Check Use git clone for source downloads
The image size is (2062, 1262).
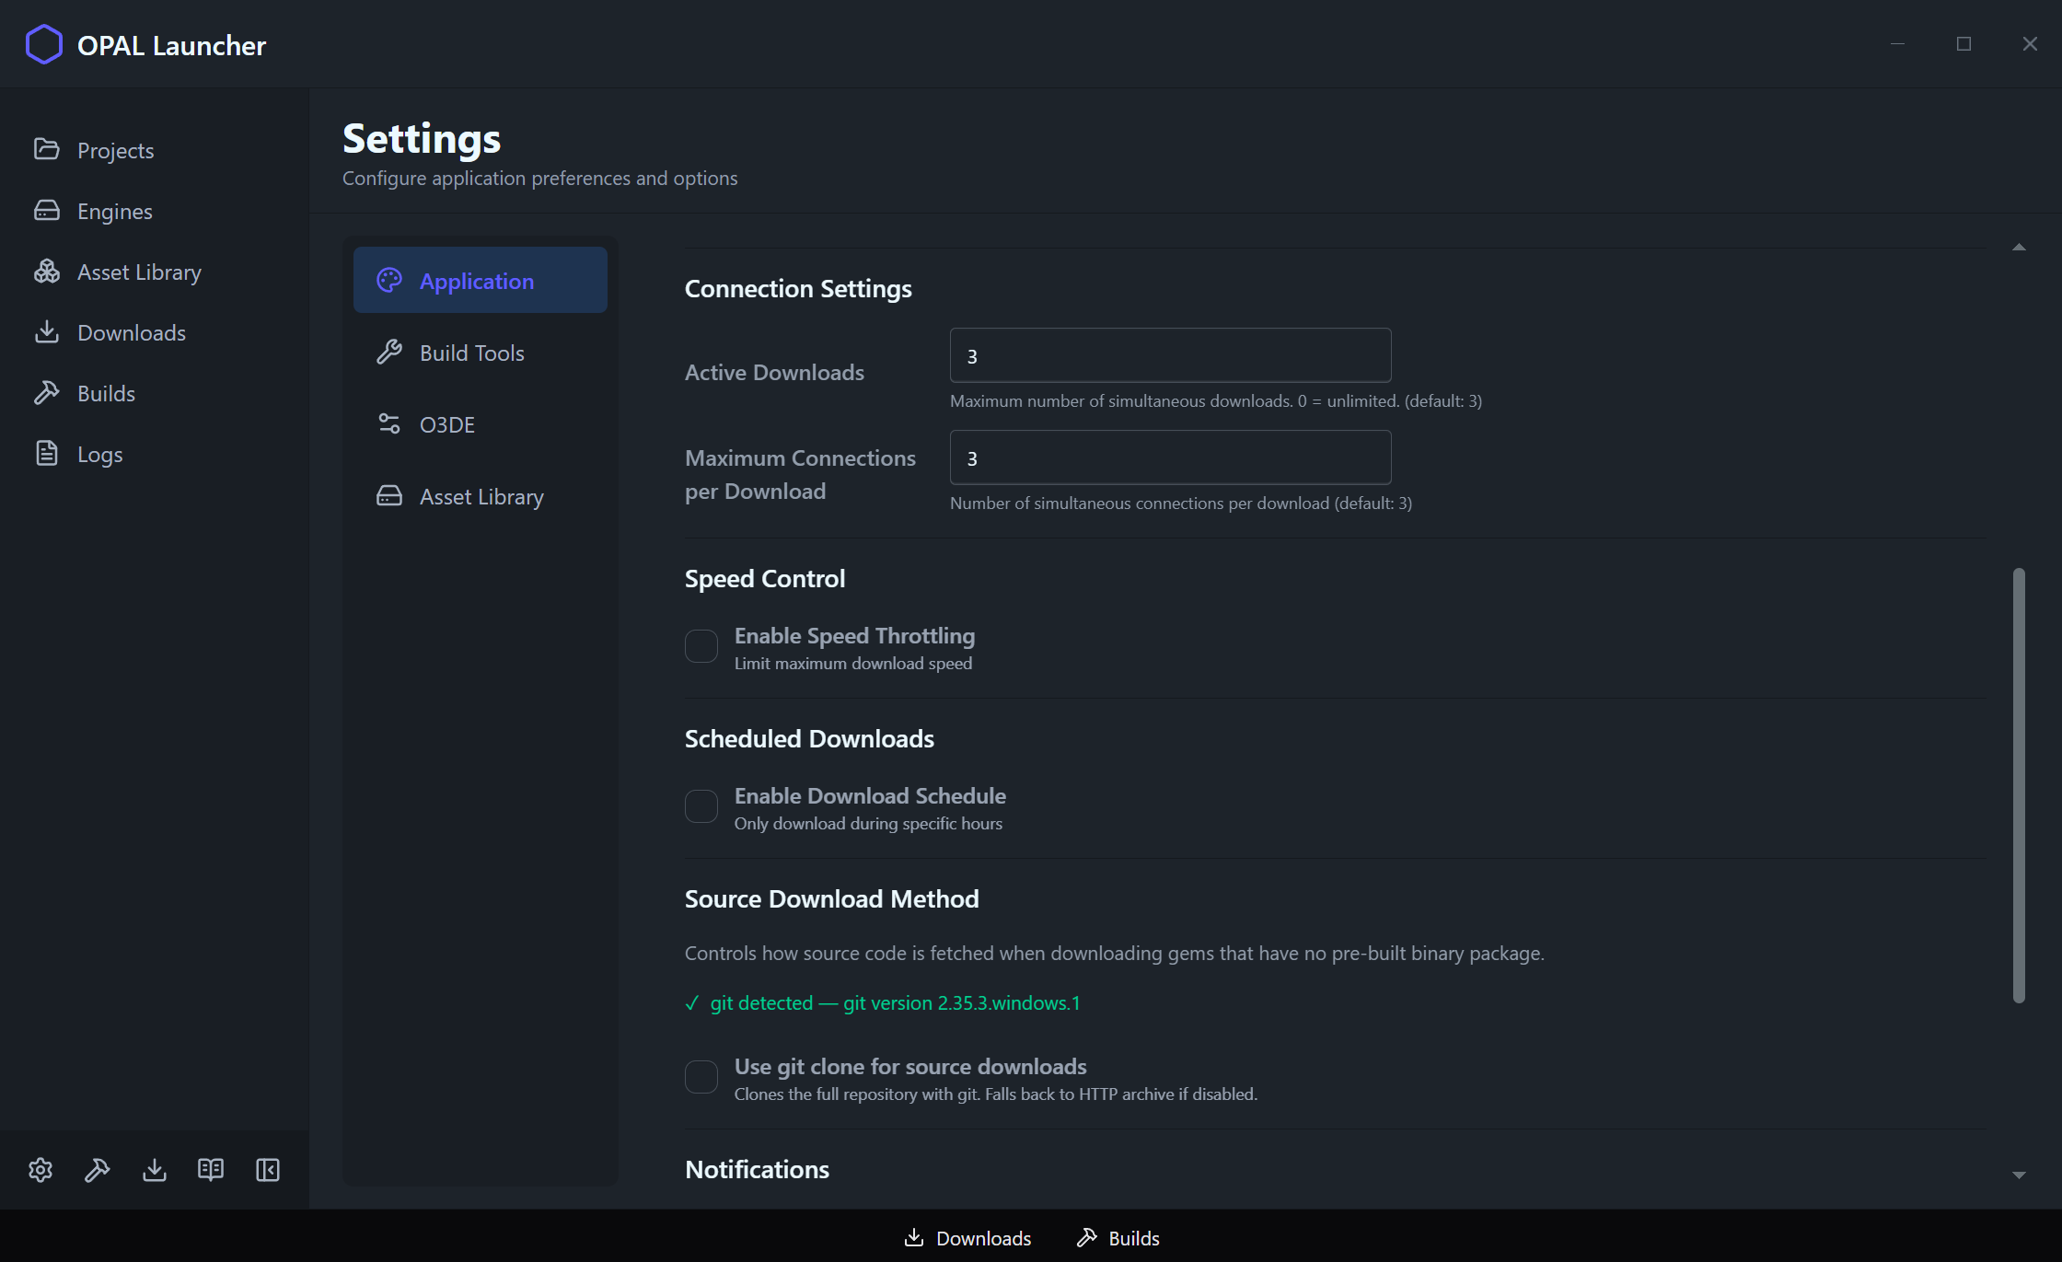[701, 1077]
